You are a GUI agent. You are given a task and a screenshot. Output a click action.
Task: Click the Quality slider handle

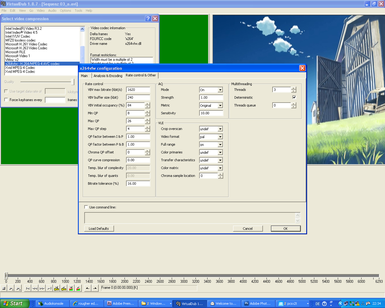(x=72, y=82)
